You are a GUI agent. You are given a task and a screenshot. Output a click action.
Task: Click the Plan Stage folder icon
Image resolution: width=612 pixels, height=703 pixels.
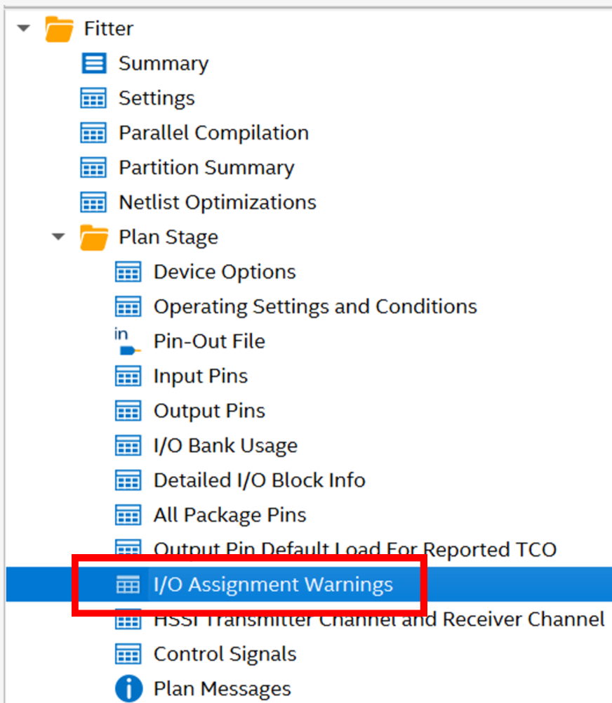93,237
